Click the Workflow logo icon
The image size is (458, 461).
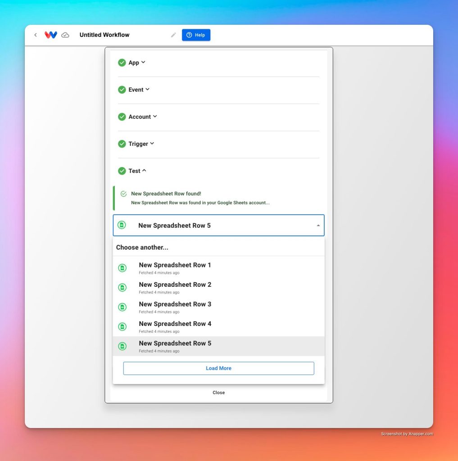click(x=50, y=35)
